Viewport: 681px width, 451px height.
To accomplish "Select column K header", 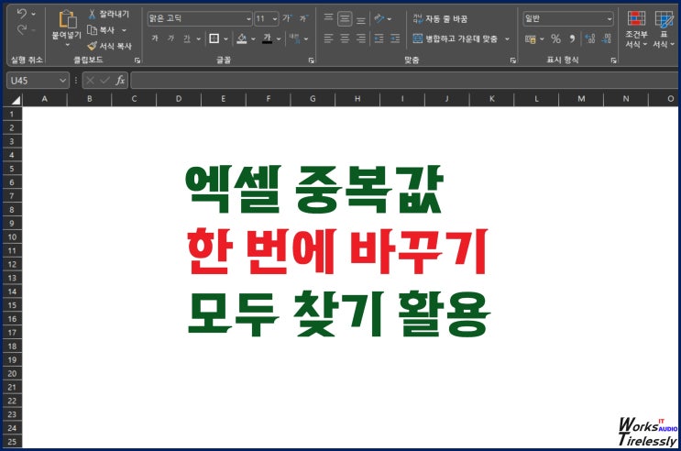I will click(x=491, y=99).
